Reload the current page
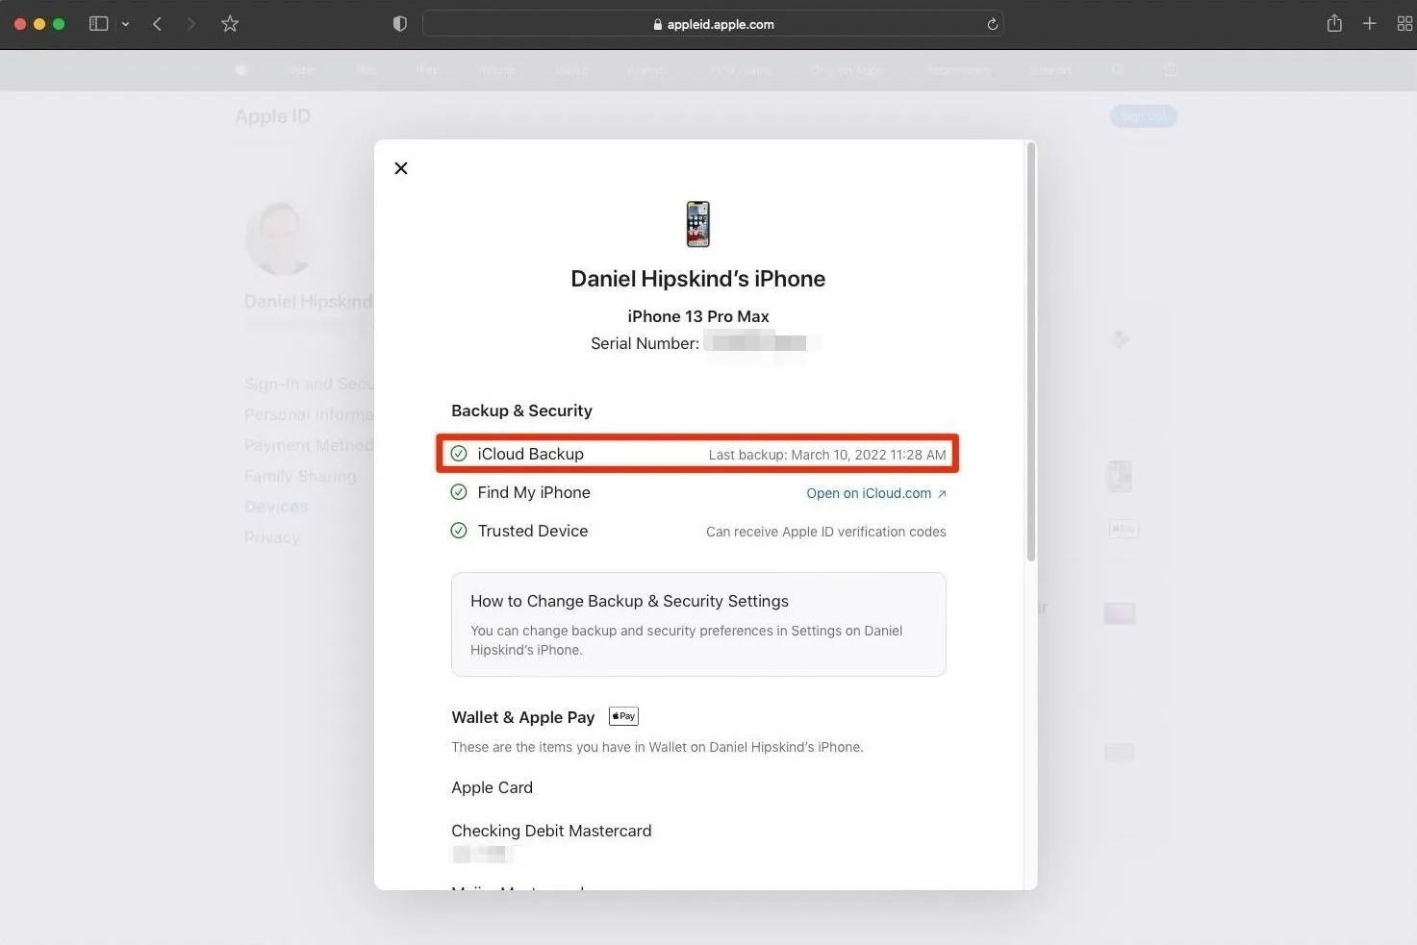Screen dimensions: 1417x945 pyautogui.click(x=992, y=24)
